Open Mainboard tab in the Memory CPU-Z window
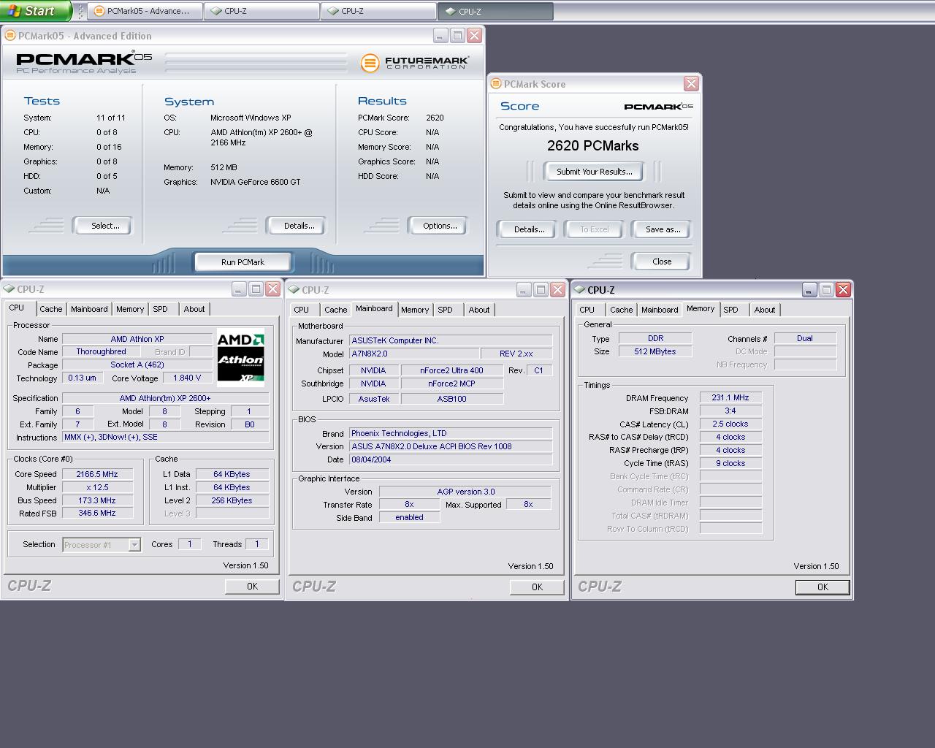 pos(660,310)
